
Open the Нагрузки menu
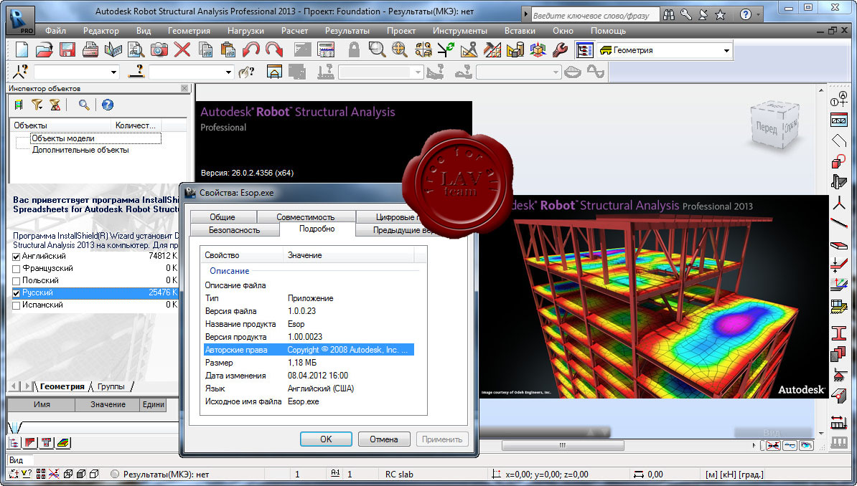245,31
